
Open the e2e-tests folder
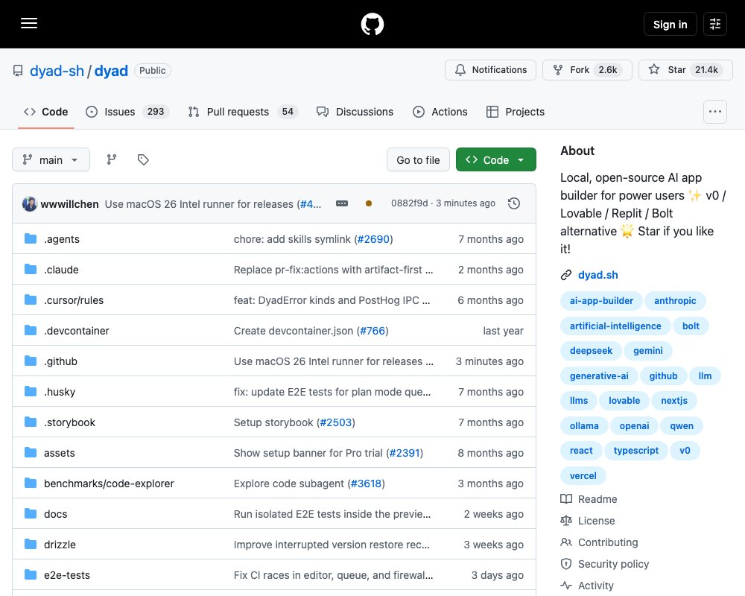click(67, 575)
